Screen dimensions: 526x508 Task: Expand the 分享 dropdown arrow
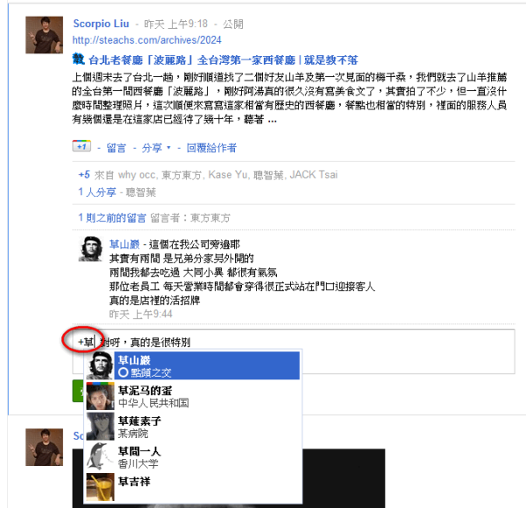168,147
